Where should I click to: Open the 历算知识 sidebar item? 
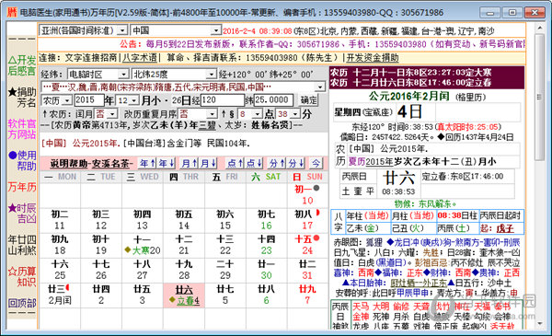coord(22,277)
